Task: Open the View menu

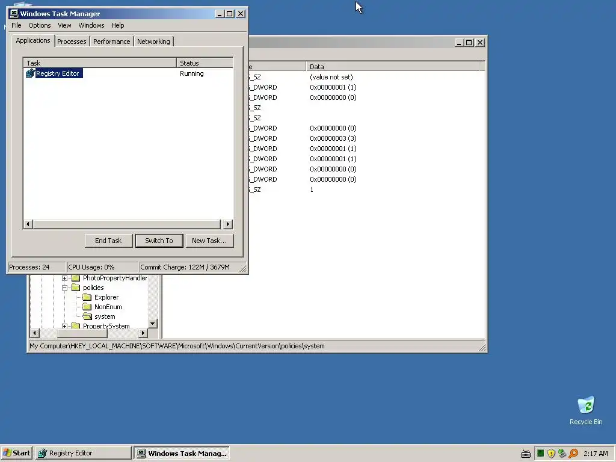Action: coord(64,25)
